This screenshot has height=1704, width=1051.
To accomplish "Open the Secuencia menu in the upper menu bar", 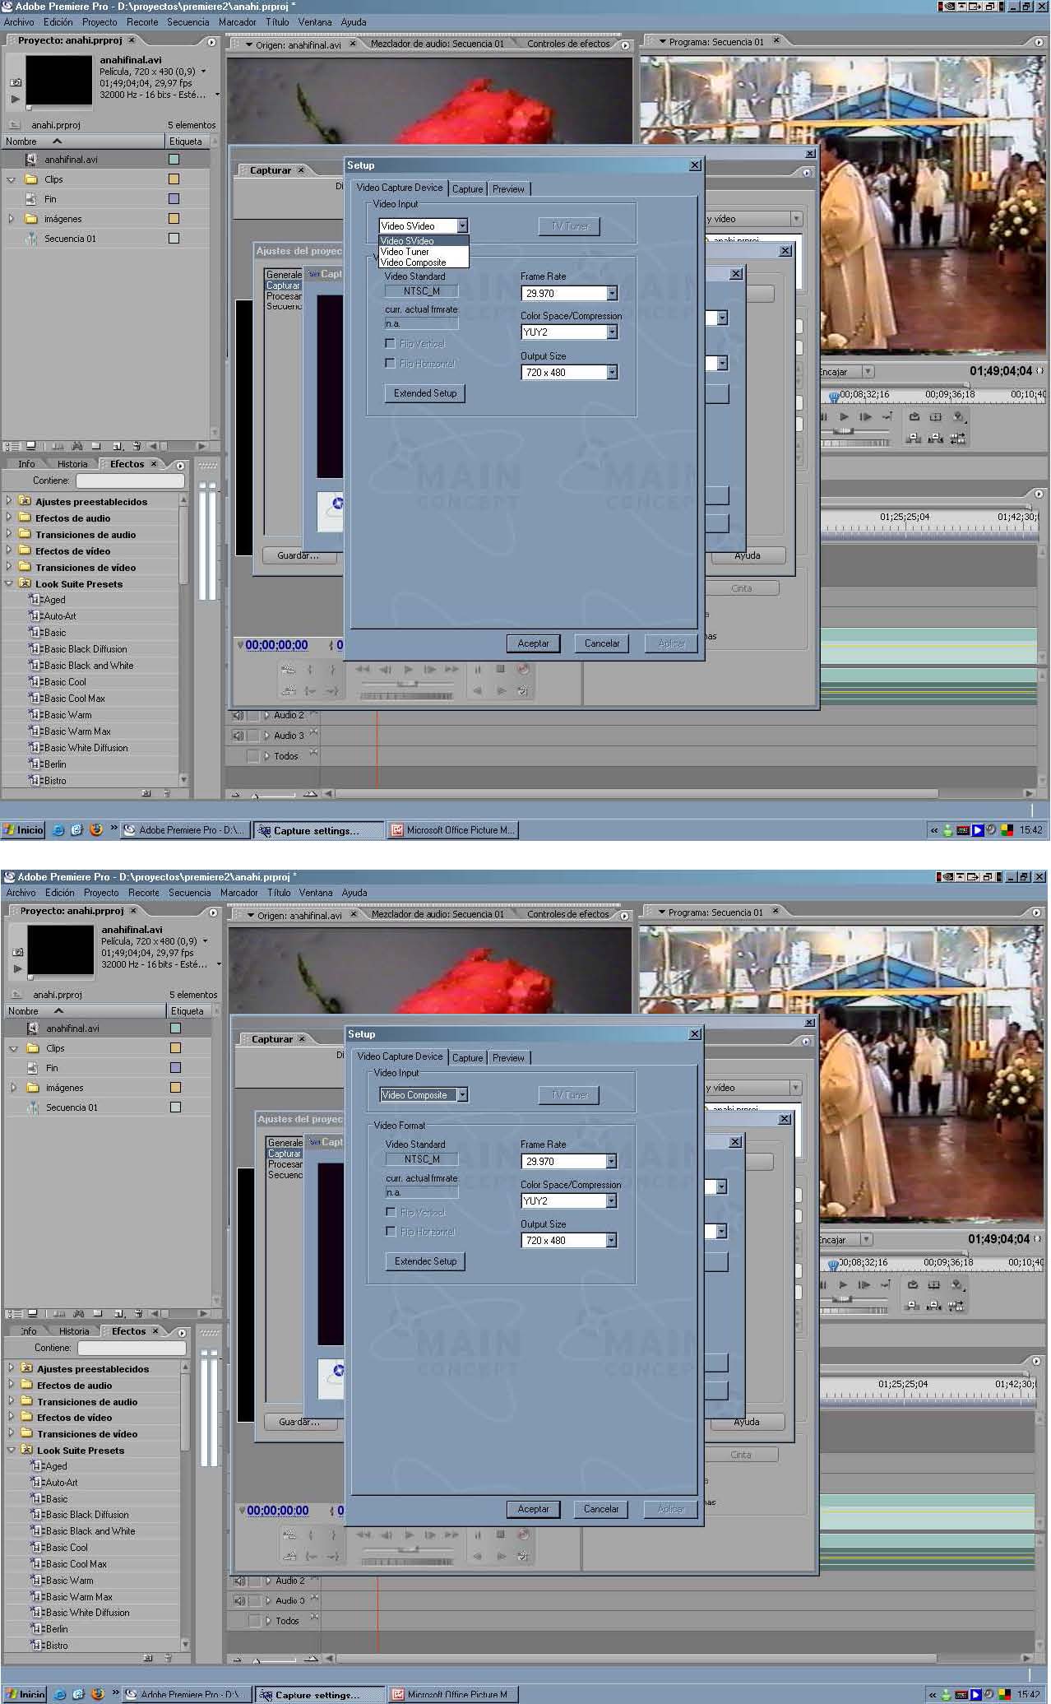I will pos(188,22).
